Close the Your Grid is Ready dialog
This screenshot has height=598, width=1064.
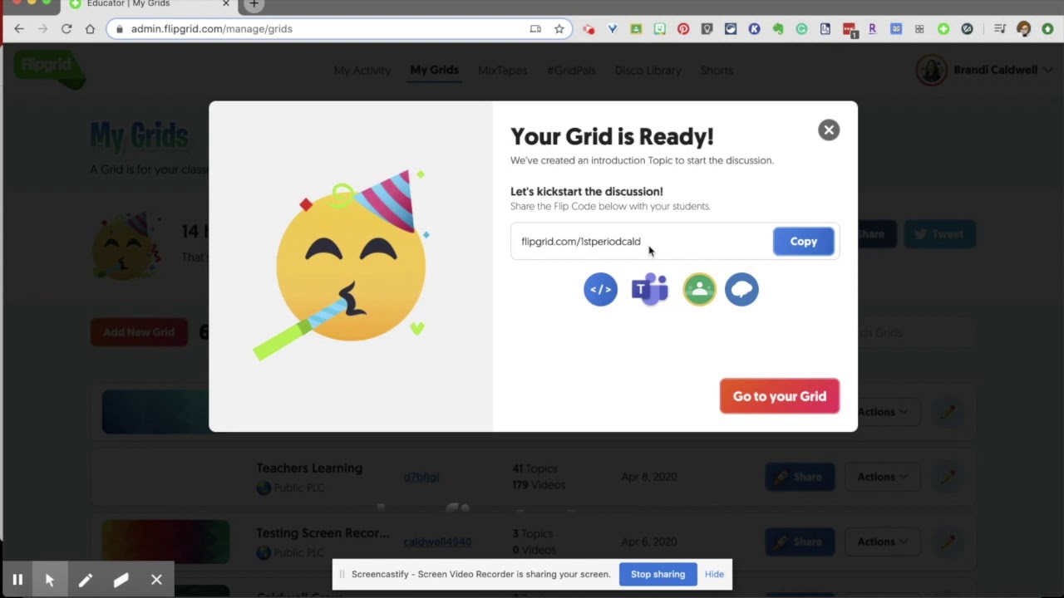829,130
